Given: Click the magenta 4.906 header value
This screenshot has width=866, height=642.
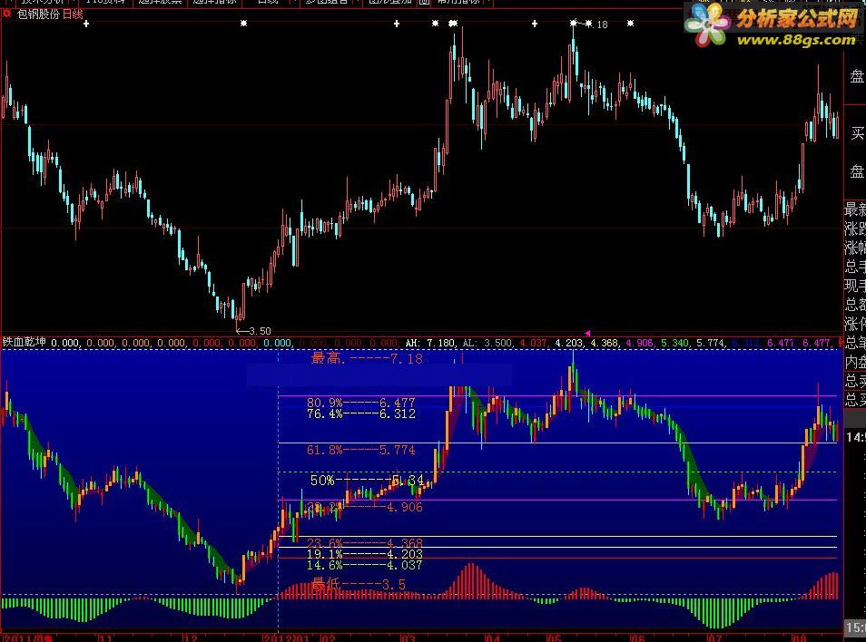Looking at the screenshot, I should 640,343.
